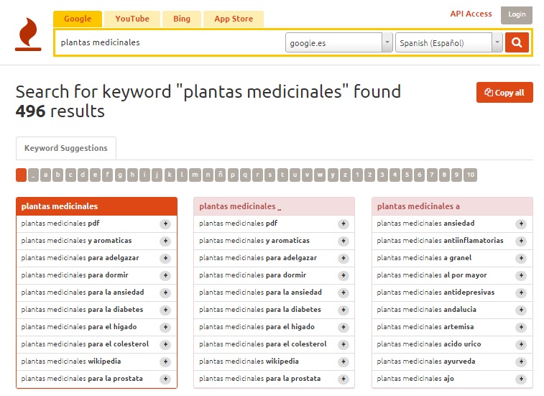Viewport: 544px width, 396px height.
Task: Switch to the YouTube tab
Action: tap(133, 19)
